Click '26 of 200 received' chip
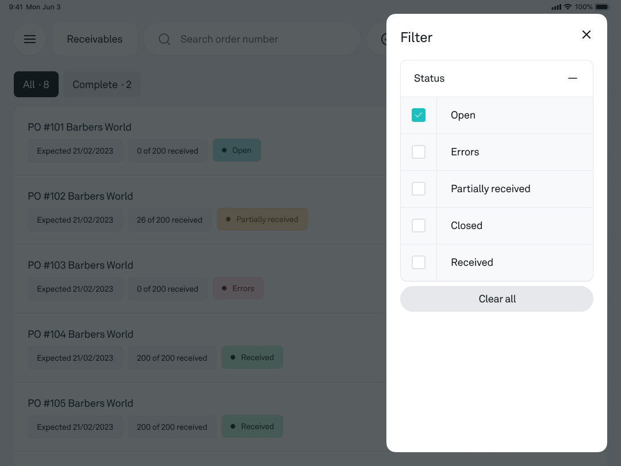The image size is (621, 466). [170, 220]
